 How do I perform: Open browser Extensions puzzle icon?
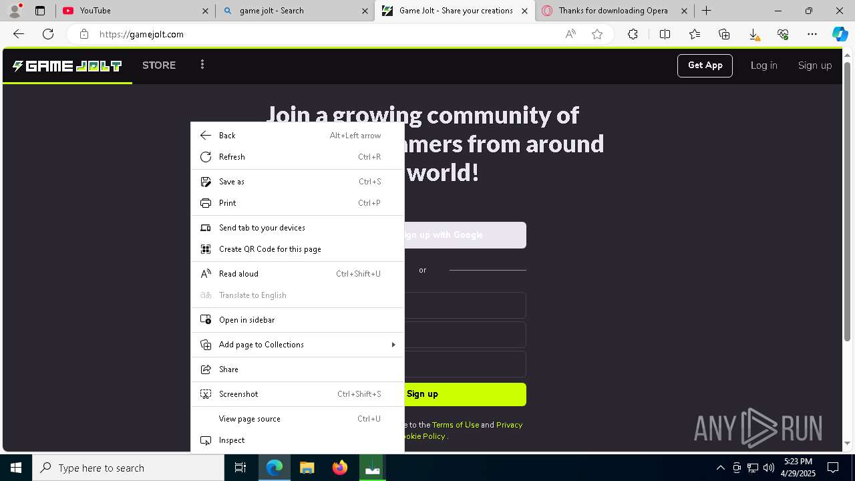pyautogui.click(x=633, y=34)
